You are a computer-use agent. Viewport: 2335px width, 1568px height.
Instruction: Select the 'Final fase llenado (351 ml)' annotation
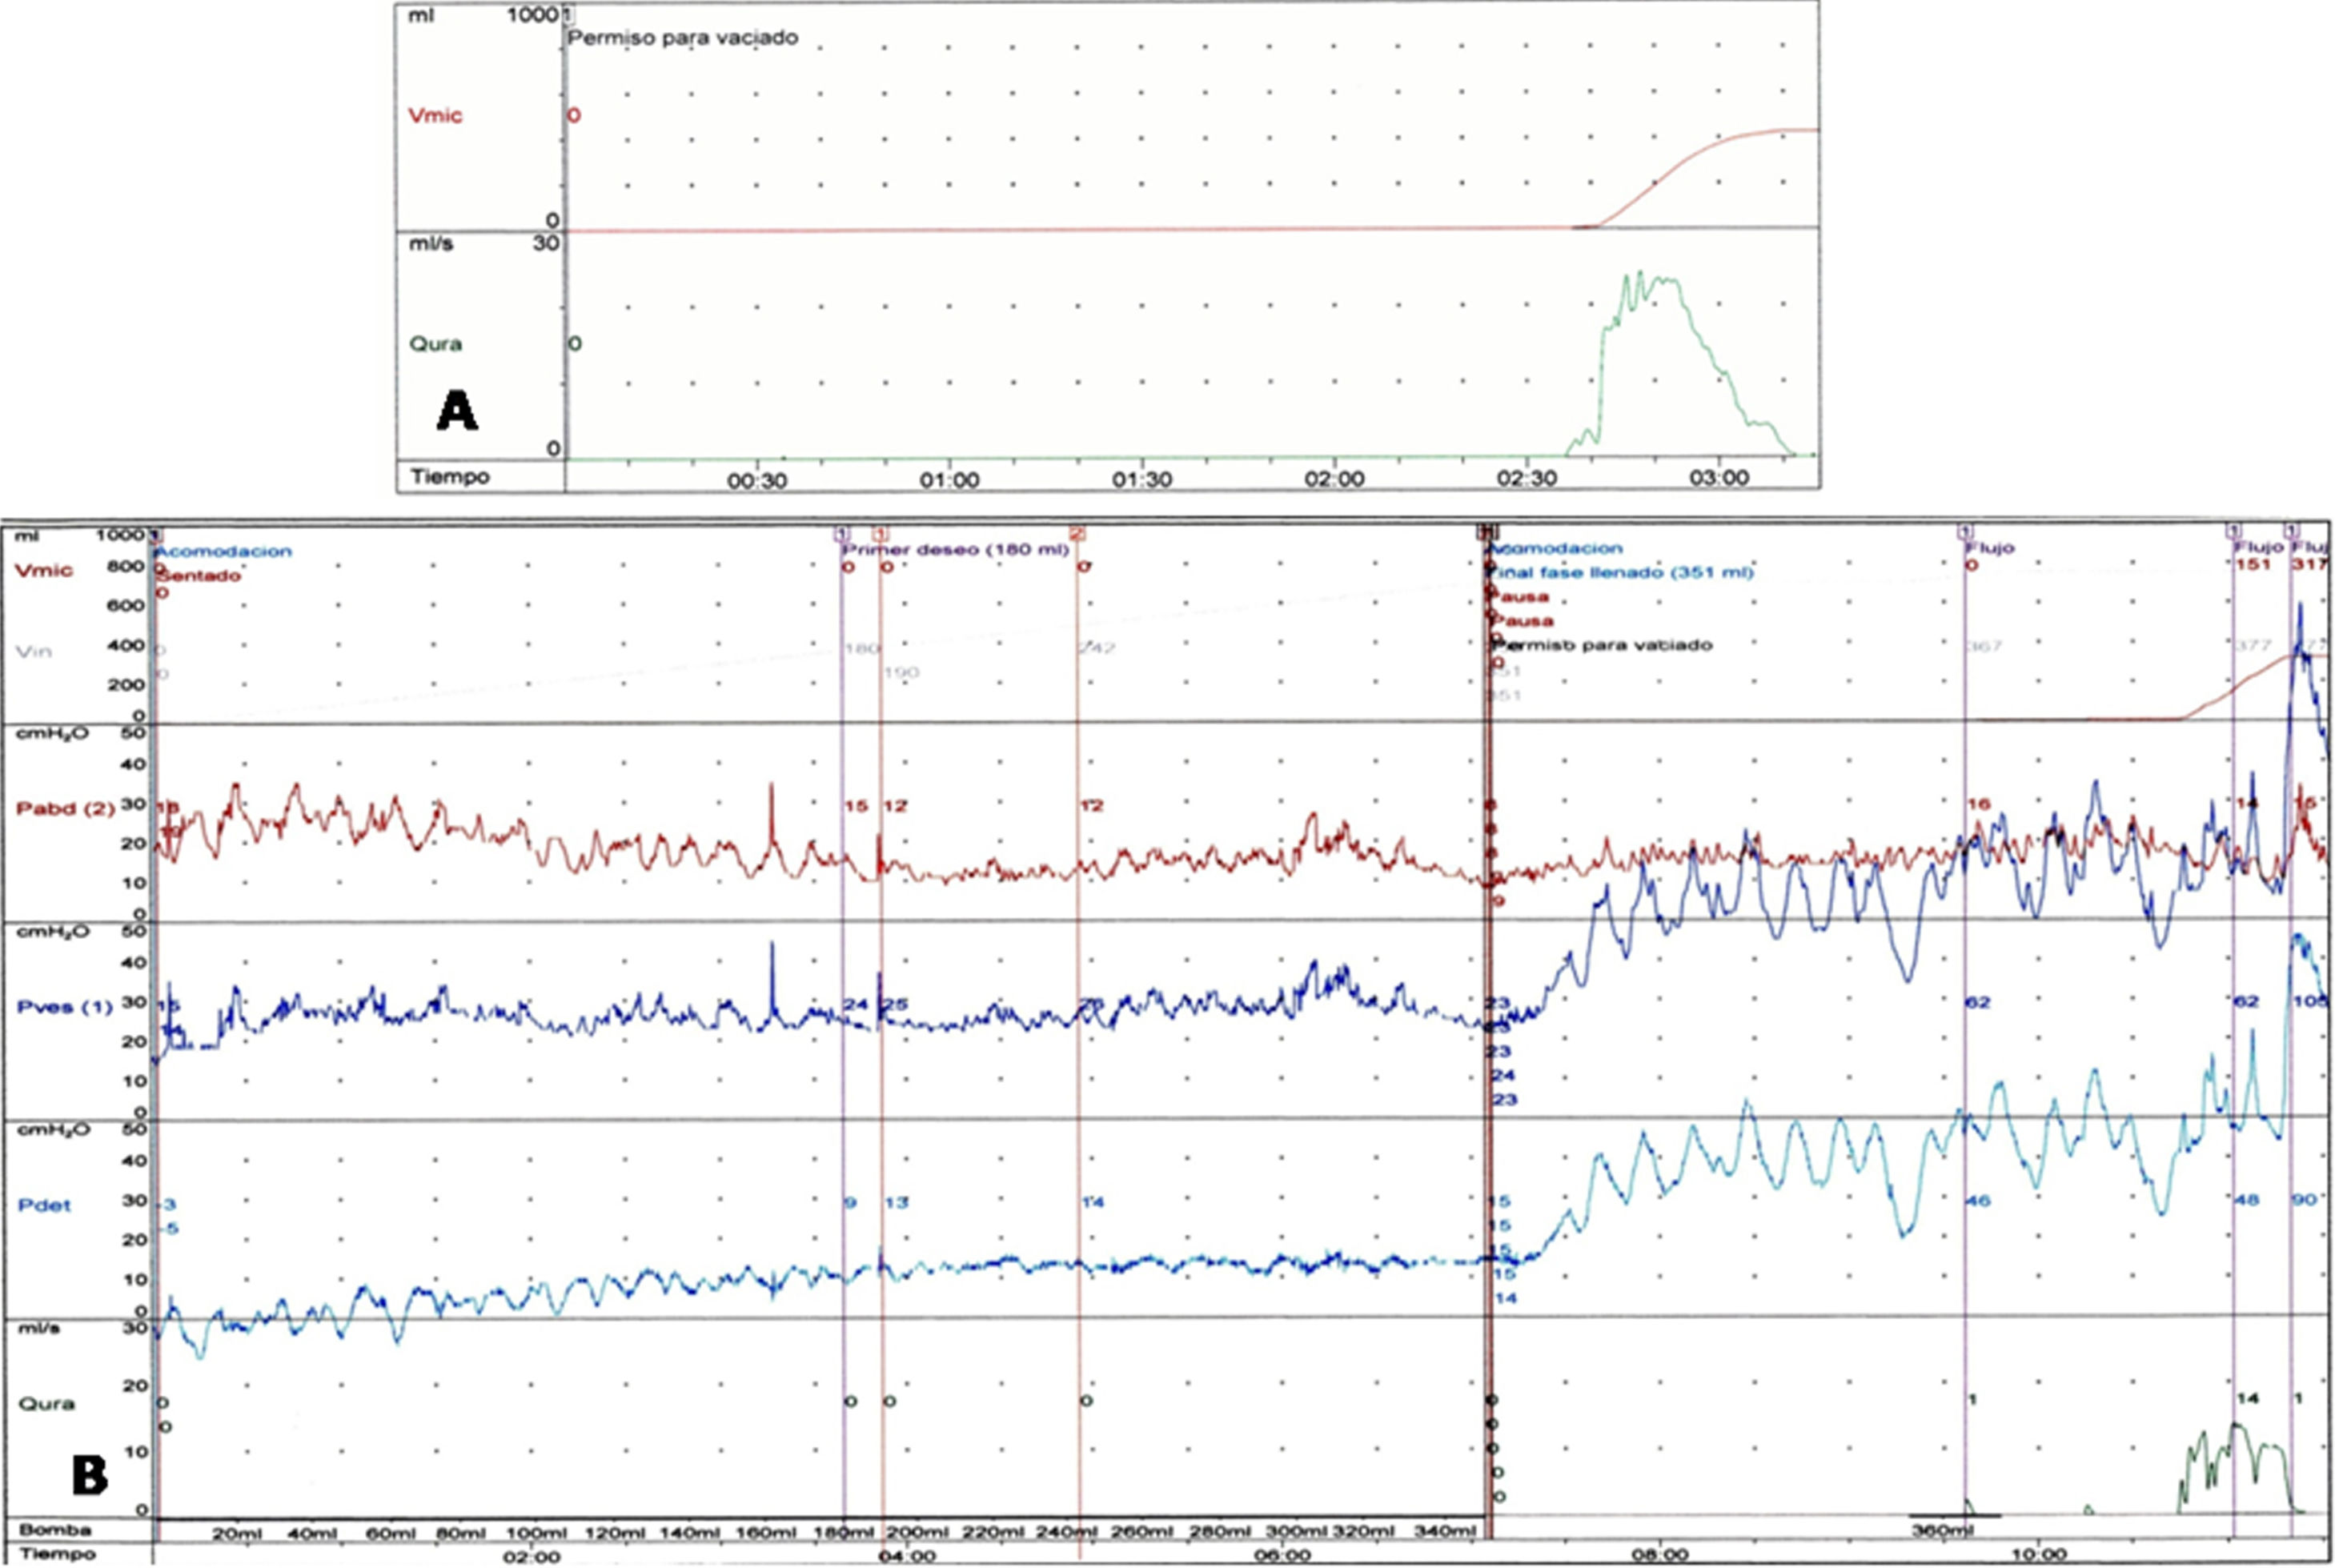[x=1621, y=573]
